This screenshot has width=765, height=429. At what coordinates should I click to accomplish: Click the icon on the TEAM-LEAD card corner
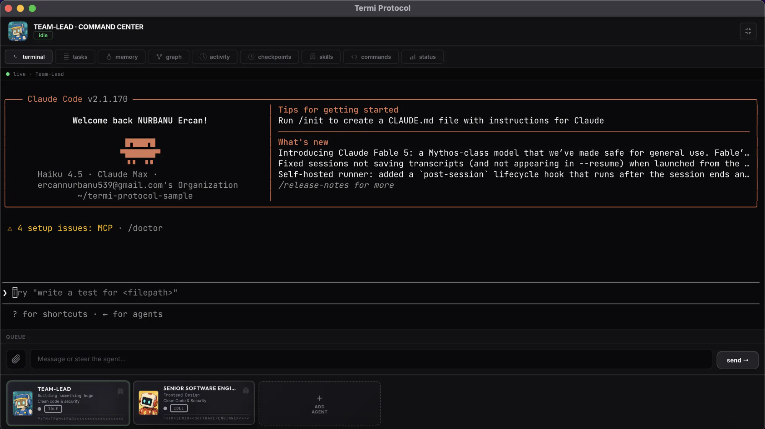point(120,391)
